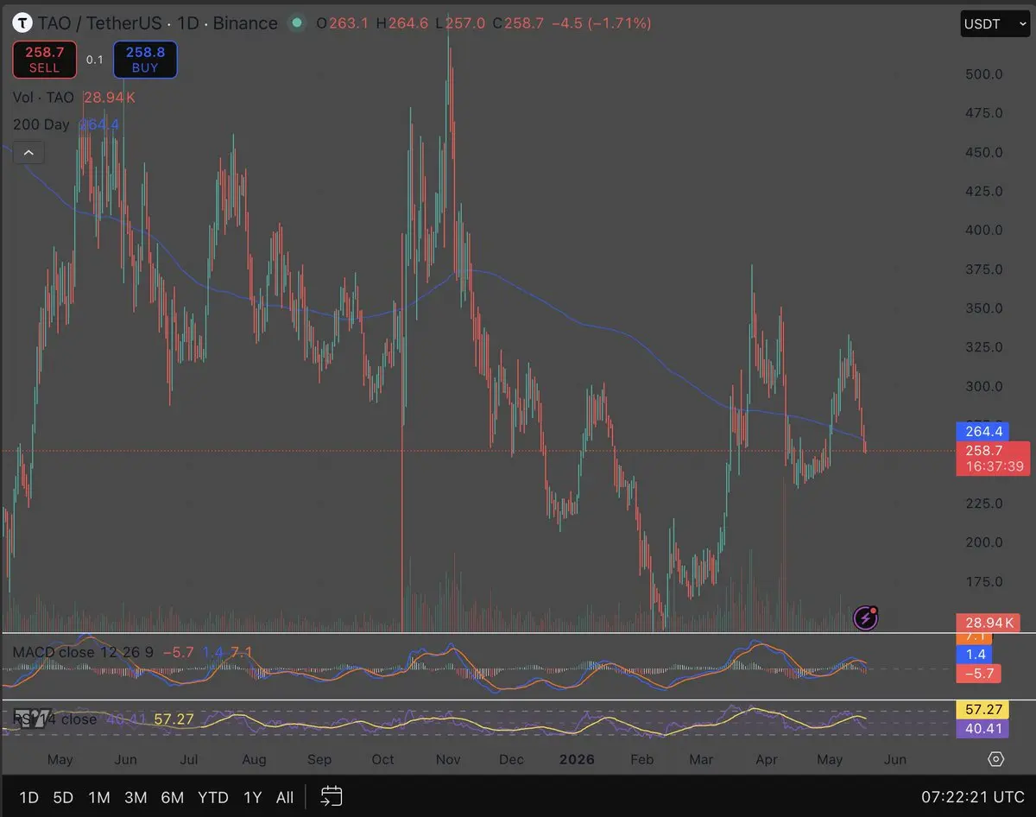The height and width of the screenshot is (817, 1036).
Task: Select the RSI 14 close legend
Action: (55, 719)
